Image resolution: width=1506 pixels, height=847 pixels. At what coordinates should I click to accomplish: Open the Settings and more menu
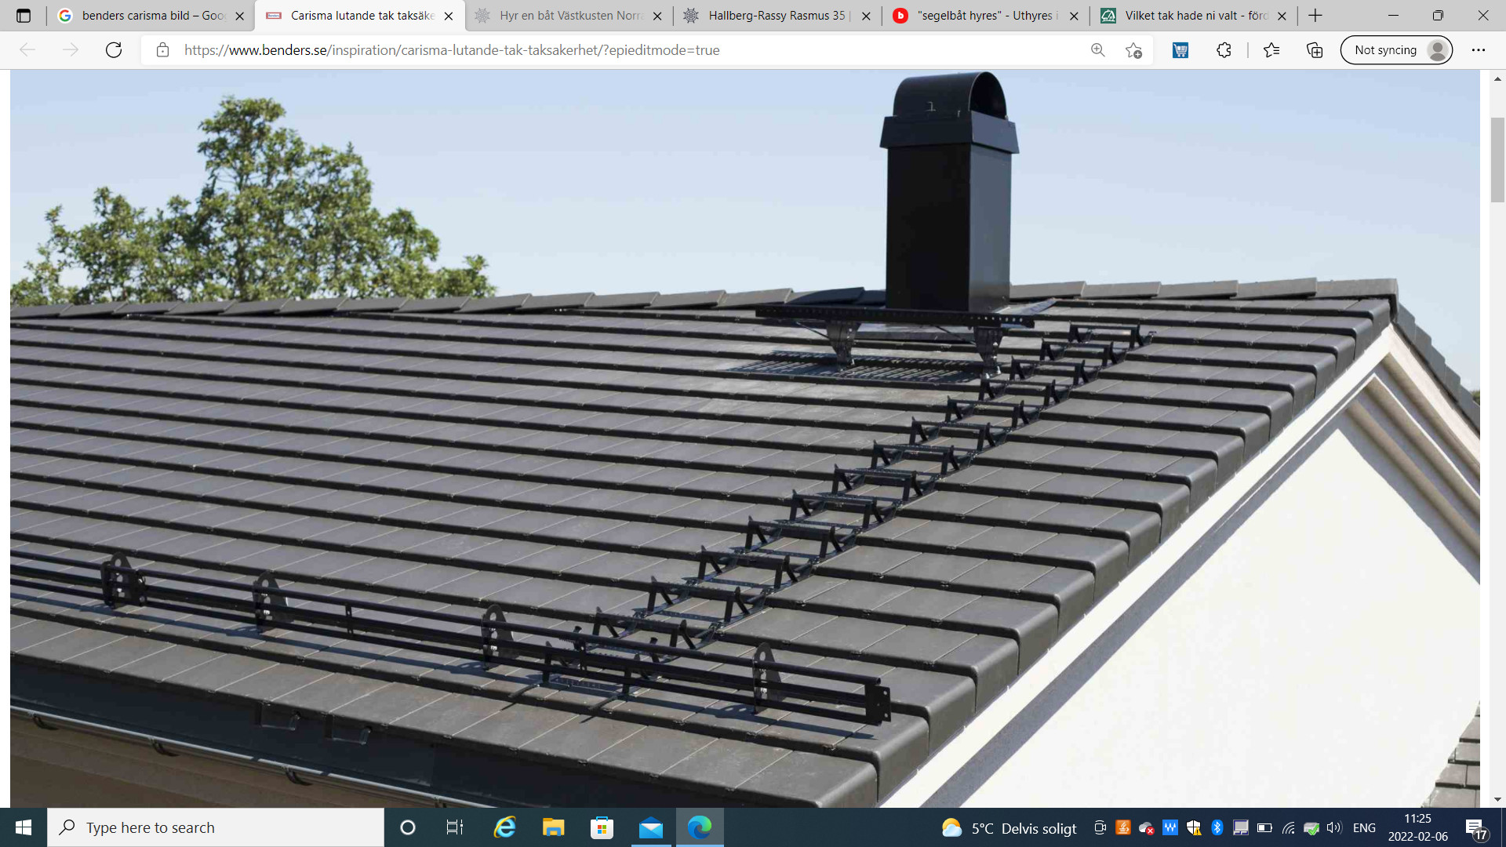[x=1478, y=50]
